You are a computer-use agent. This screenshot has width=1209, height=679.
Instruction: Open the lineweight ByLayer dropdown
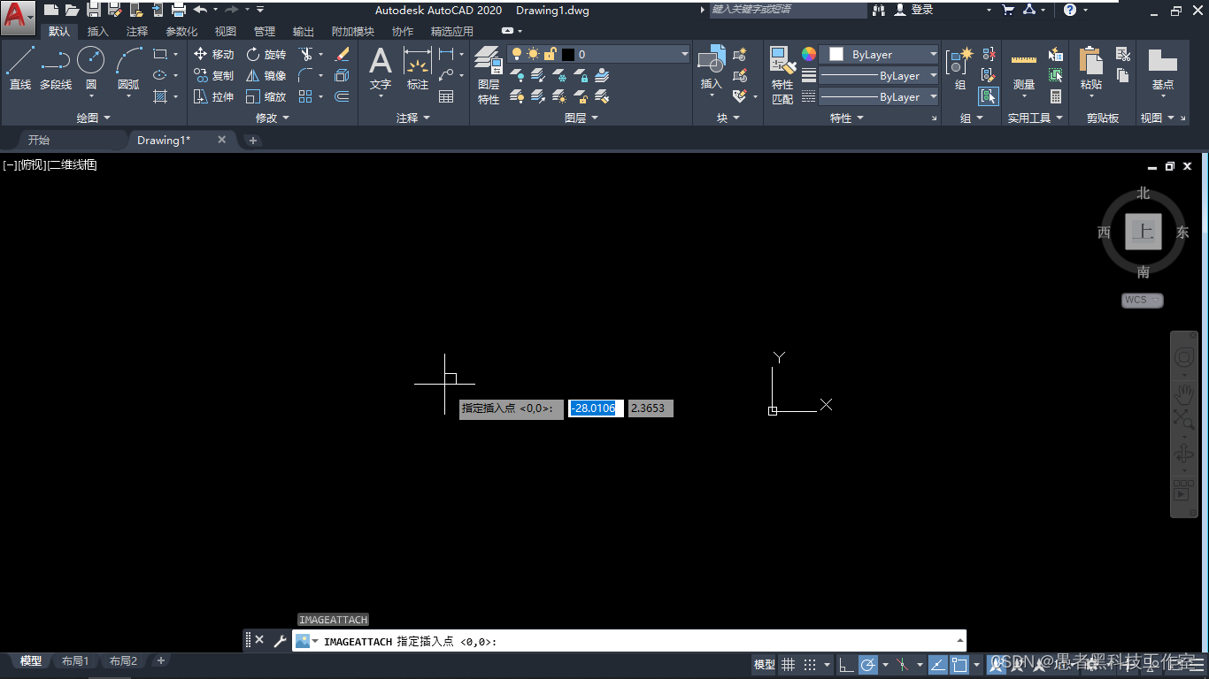pyautogui.click(x=878, y=75)
